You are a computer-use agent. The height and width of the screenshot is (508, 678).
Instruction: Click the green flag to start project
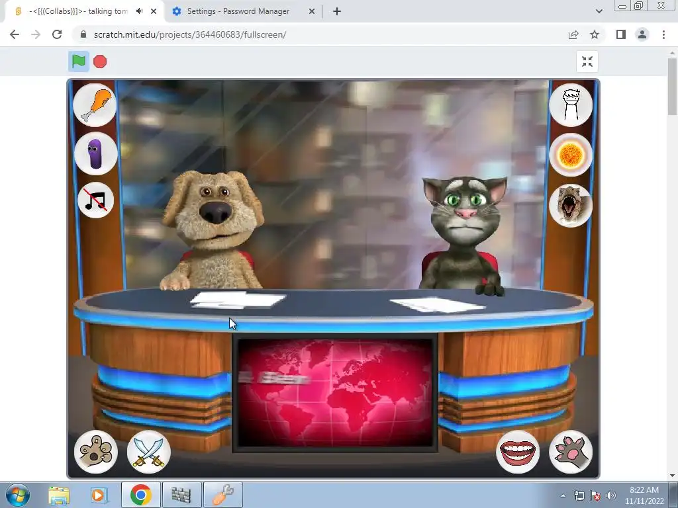coord(79,62)
